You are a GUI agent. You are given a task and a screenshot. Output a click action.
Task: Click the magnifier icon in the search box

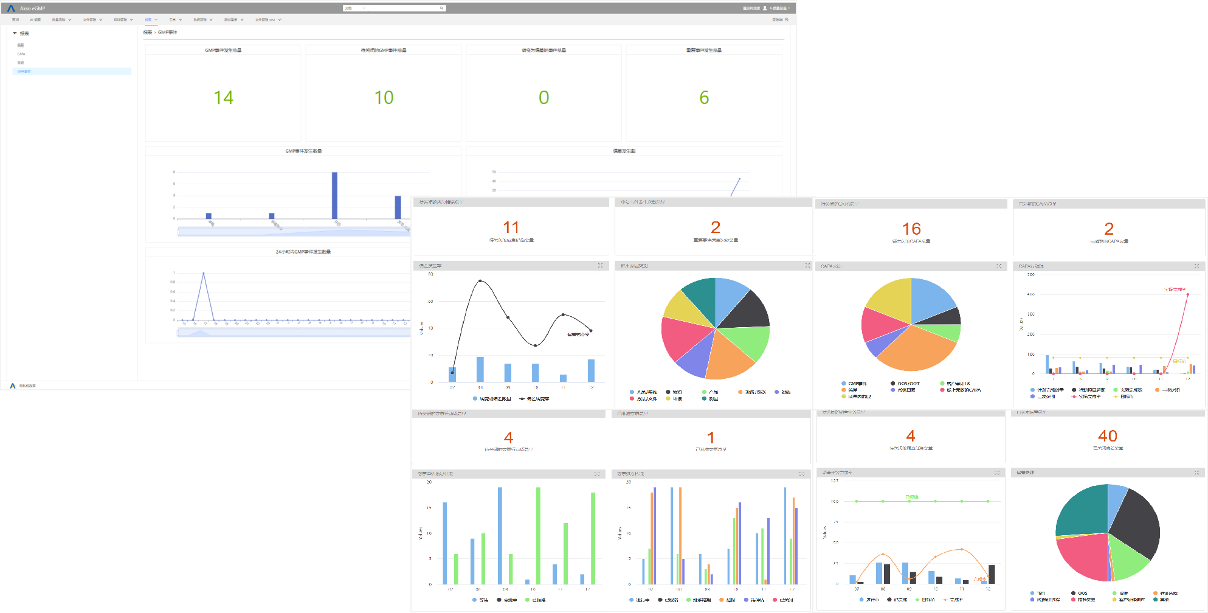pyautogui.click(x=441, y=8)
